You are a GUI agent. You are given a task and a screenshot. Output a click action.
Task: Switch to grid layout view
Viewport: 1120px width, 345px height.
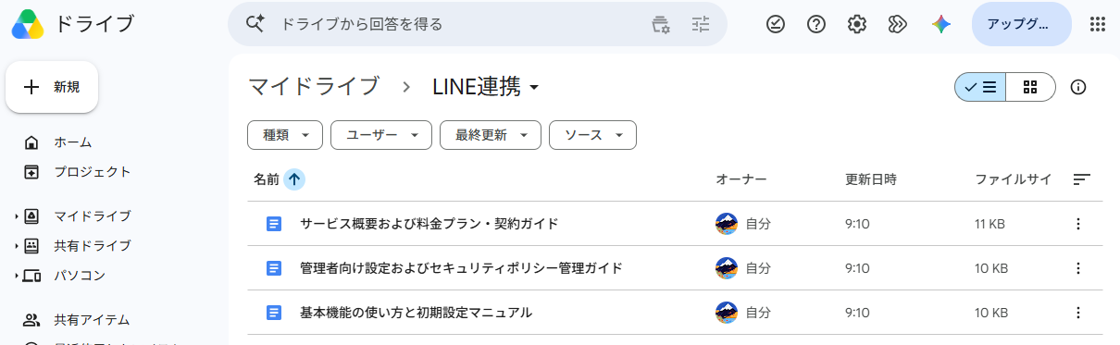pos(1030,87)
